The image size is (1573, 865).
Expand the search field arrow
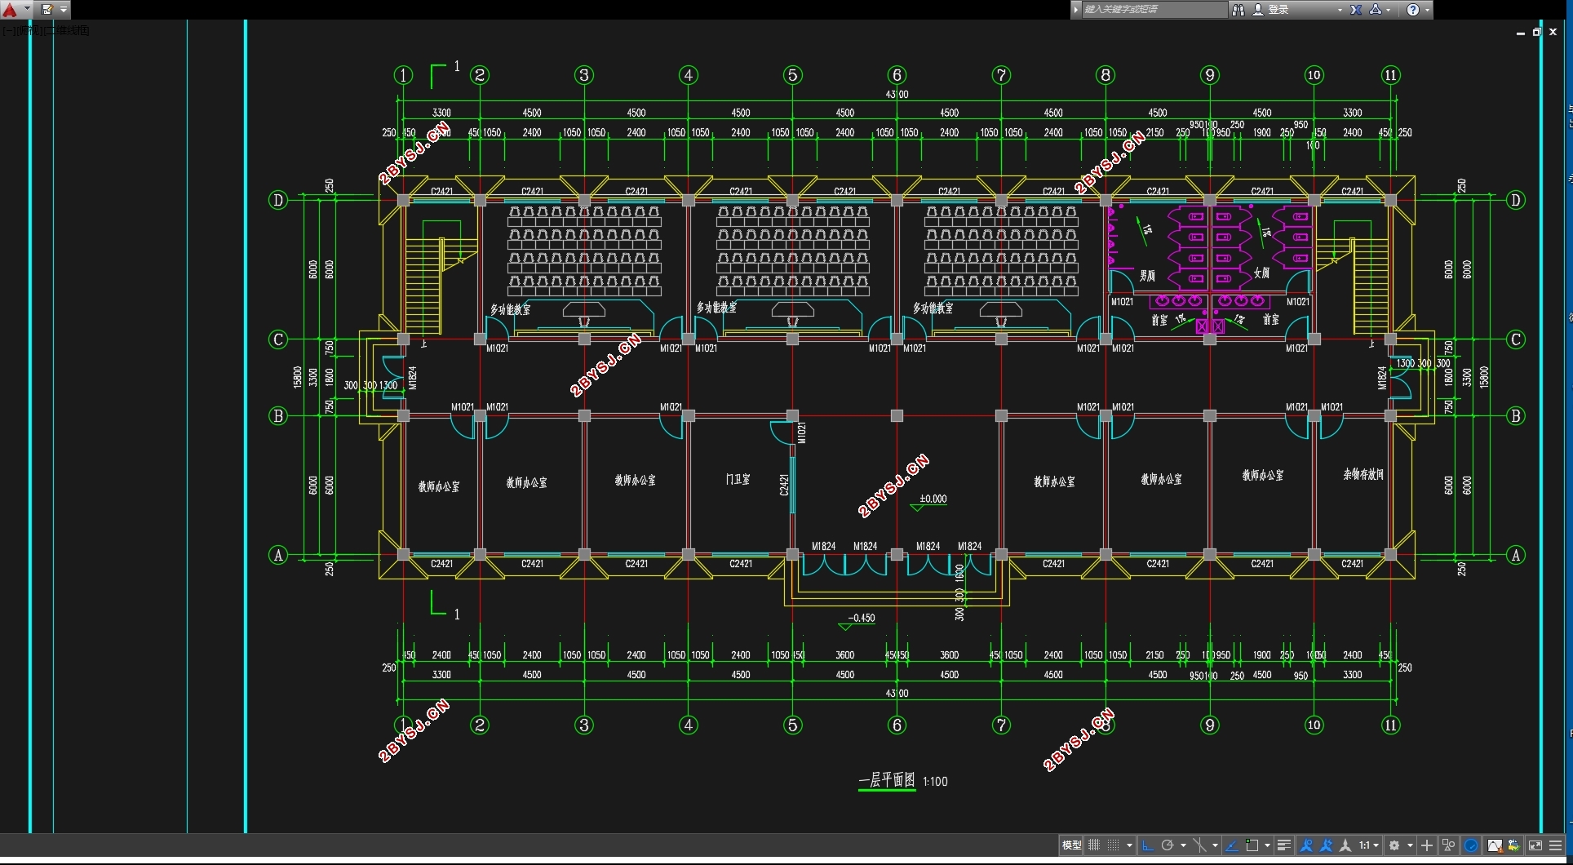tap(1076, 10)
